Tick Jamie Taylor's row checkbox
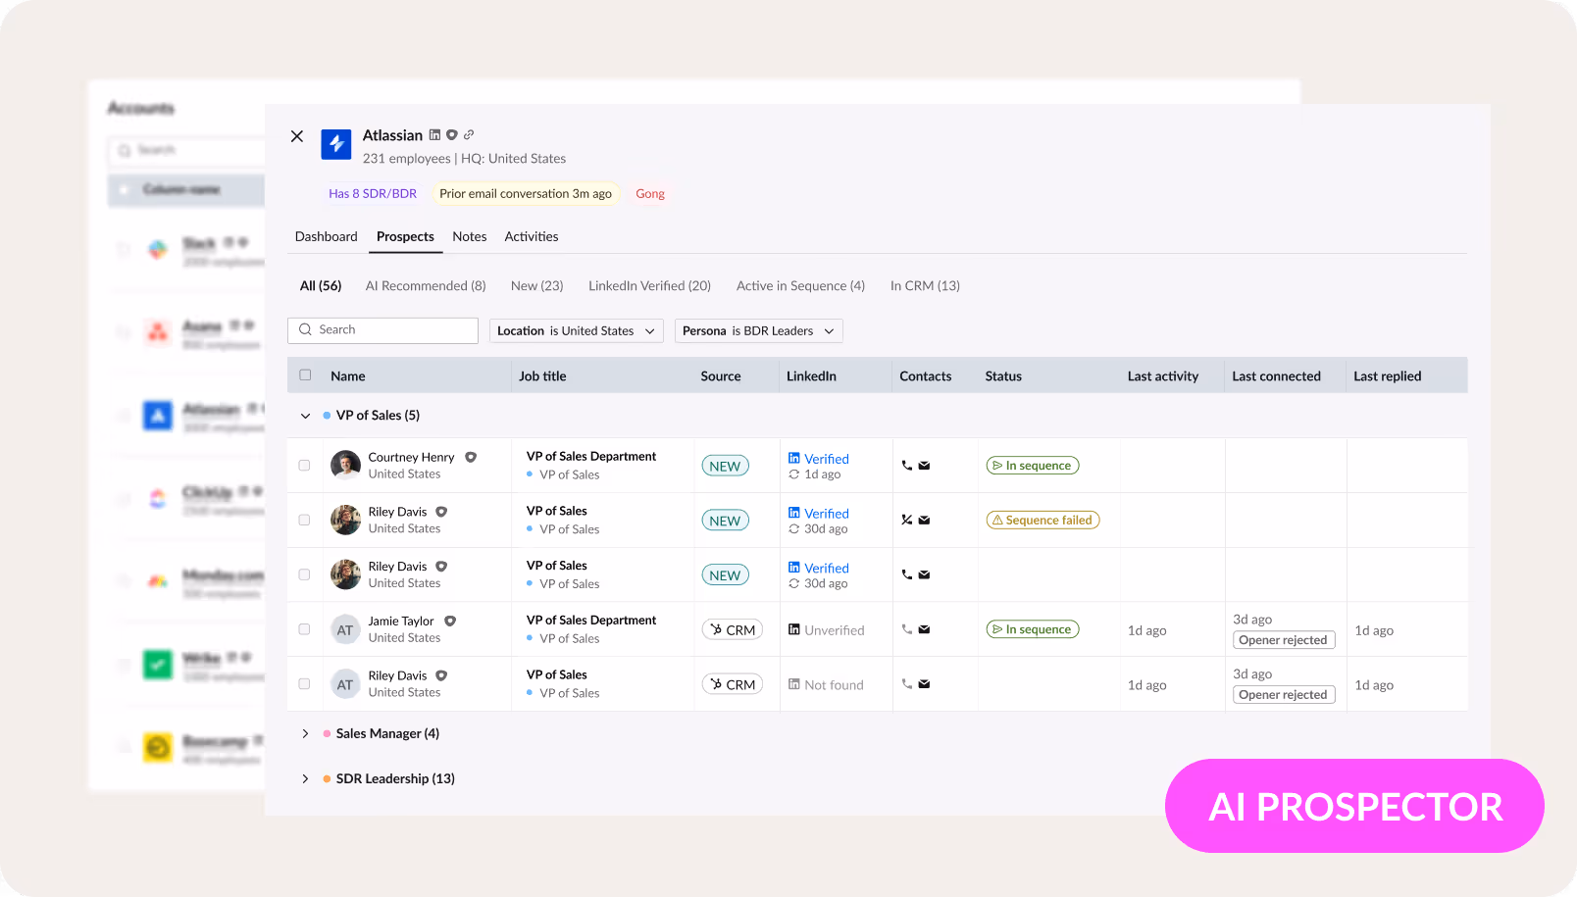This screenshot has height=897, width=1577. click(x=304, y=629)
